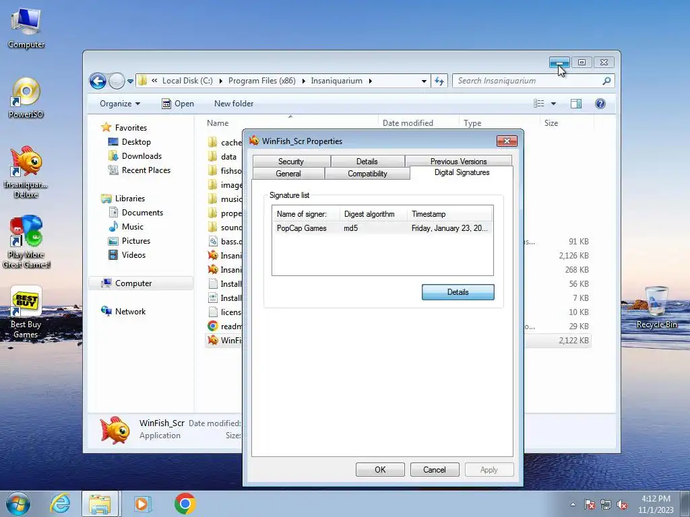This screenshot has width=690, height=517.
Task: Open the PowerISO desktop shortcut
Action: (26, 98)
